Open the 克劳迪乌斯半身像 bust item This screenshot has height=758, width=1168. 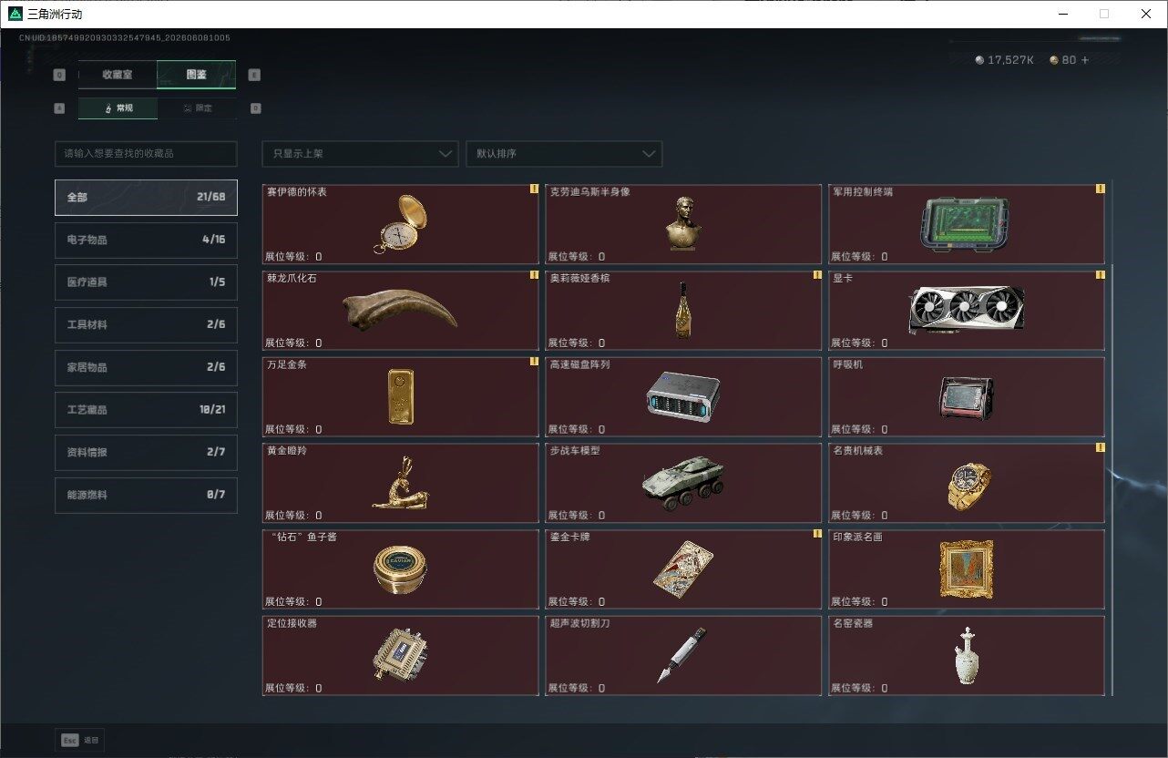pos(683,224)
